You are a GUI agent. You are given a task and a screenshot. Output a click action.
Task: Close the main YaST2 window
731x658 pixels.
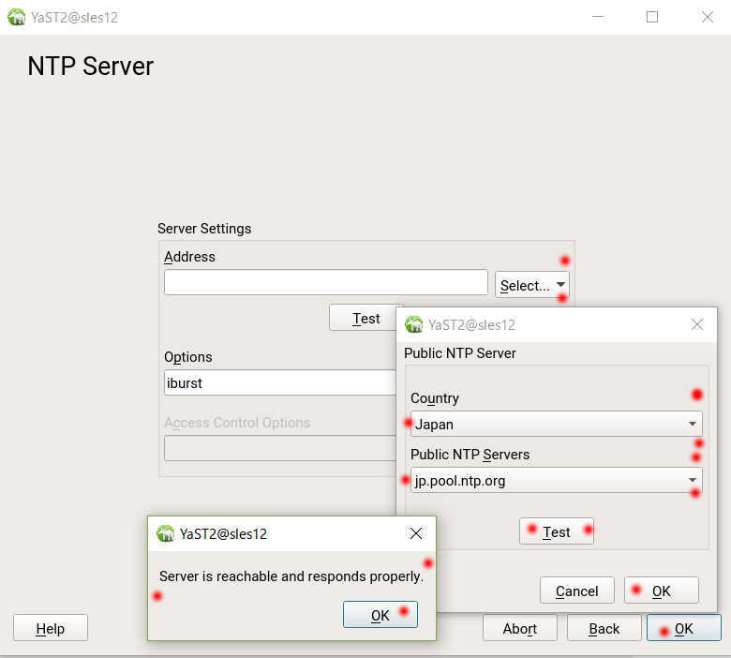click(x=708, y=17)
